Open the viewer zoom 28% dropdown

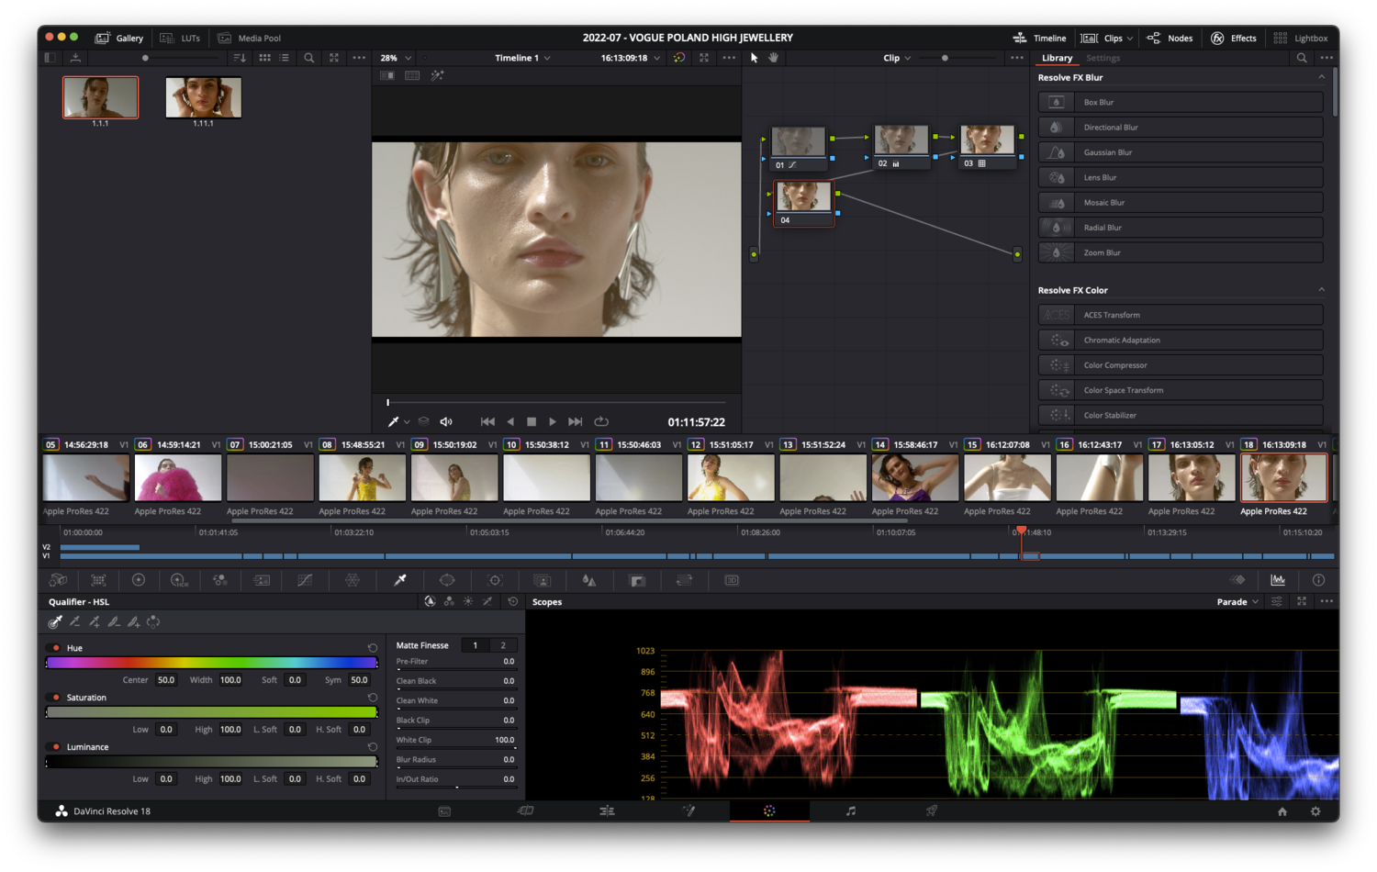coord(397,58)
